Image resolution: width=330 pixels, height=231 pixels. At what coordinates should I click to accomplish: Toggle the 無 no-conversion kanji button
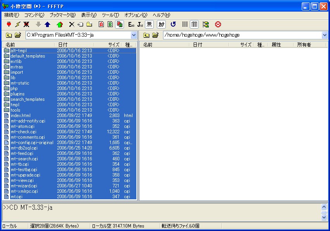pyautogui.click(x=149, y=24)
